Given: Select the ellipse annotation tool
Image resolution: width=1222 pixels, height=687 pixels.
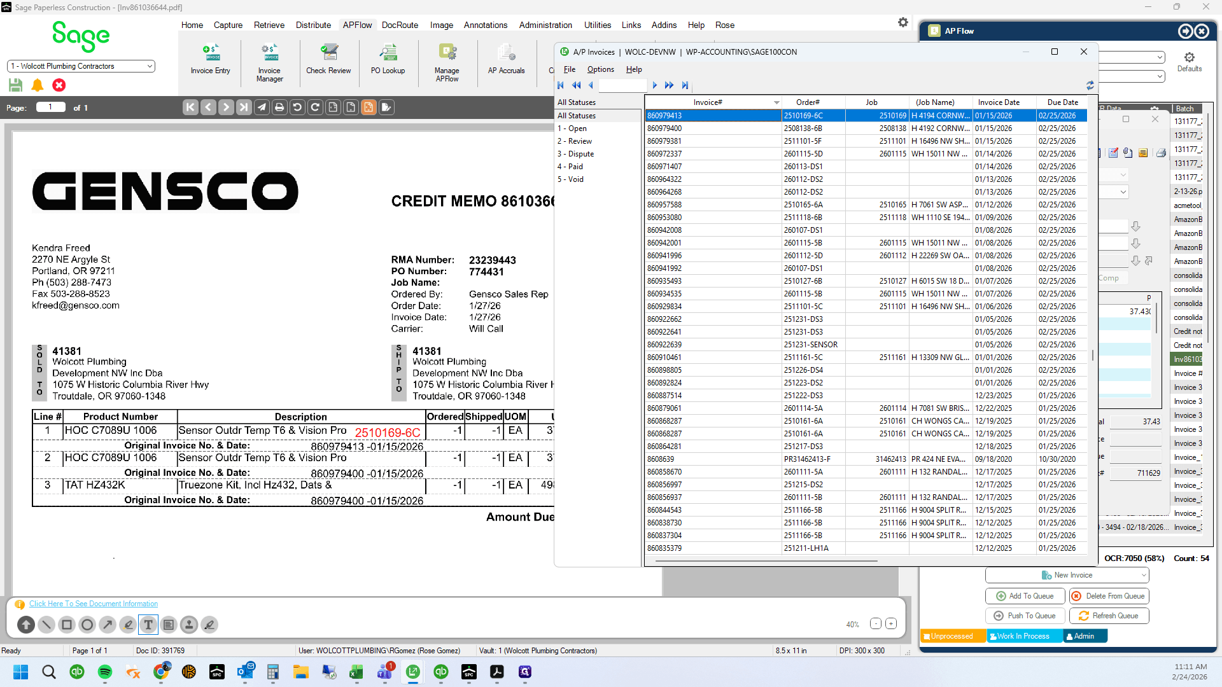Looking at the screenshot, I should [x=87, y=625].
